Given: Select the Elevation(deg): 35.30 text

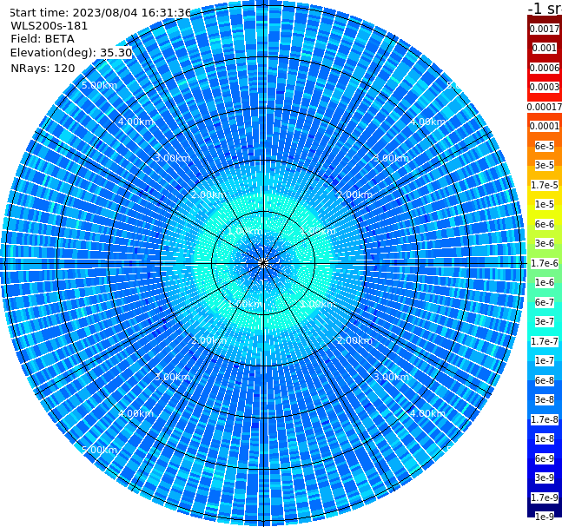Looking at the screenshot, I should point(71,53).
